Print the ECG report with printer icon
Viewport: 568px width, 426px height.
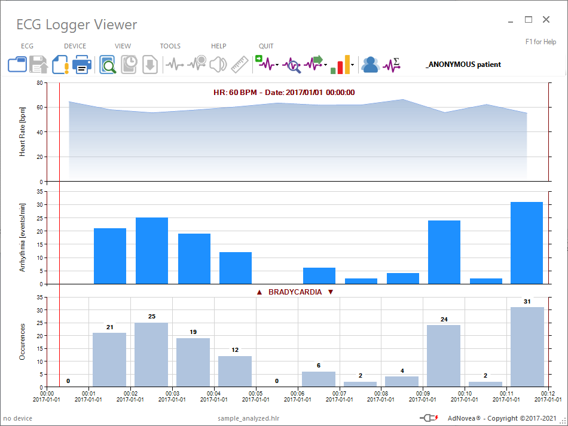point(82,65)
